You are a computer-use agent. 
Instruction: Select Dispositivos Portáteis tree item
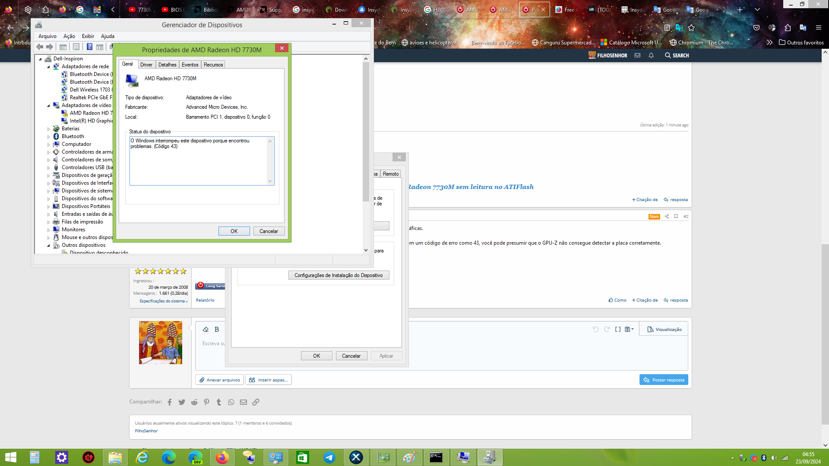click(86, 206)
